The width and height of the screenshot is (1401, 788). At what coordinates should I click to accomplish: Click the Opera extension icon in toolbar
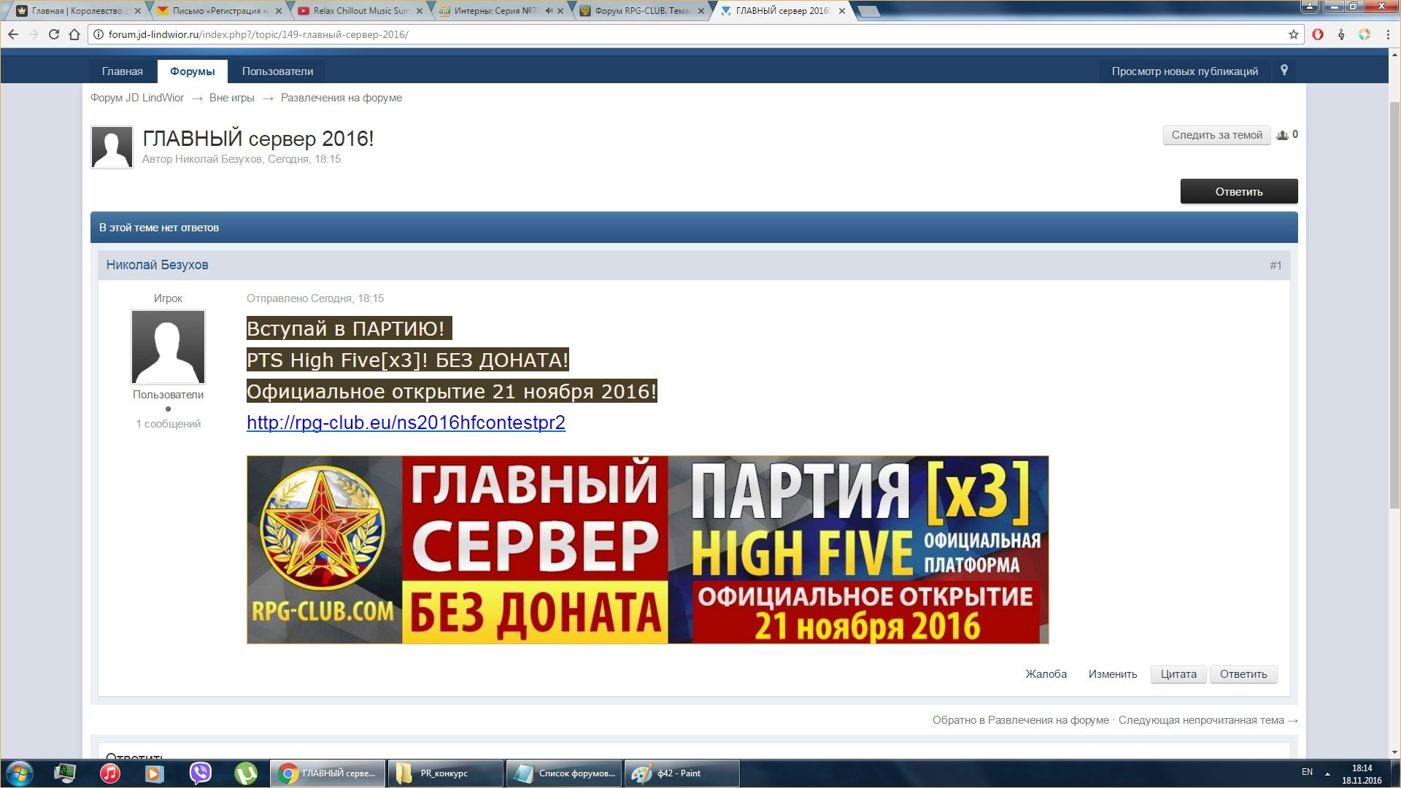1318,34
